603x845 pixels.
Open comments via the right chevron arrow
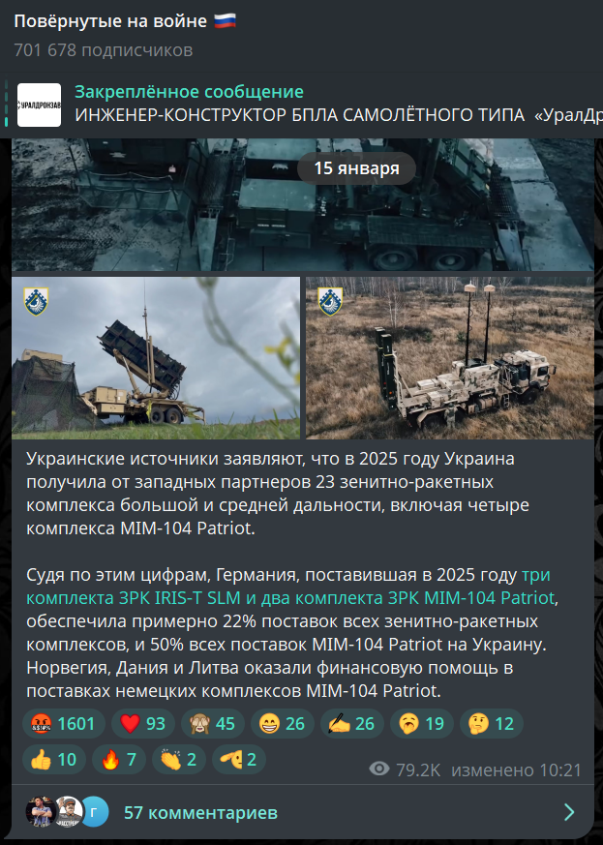(x=569, y=811)
